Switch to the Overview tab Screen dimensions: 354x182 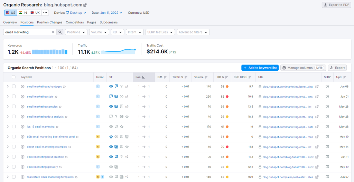10,22
